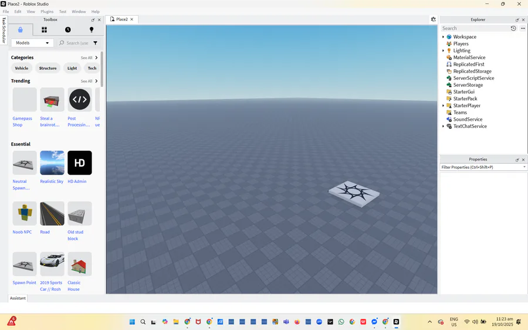
Task: Click the Explorer Search field
Action: coord(475,28)
